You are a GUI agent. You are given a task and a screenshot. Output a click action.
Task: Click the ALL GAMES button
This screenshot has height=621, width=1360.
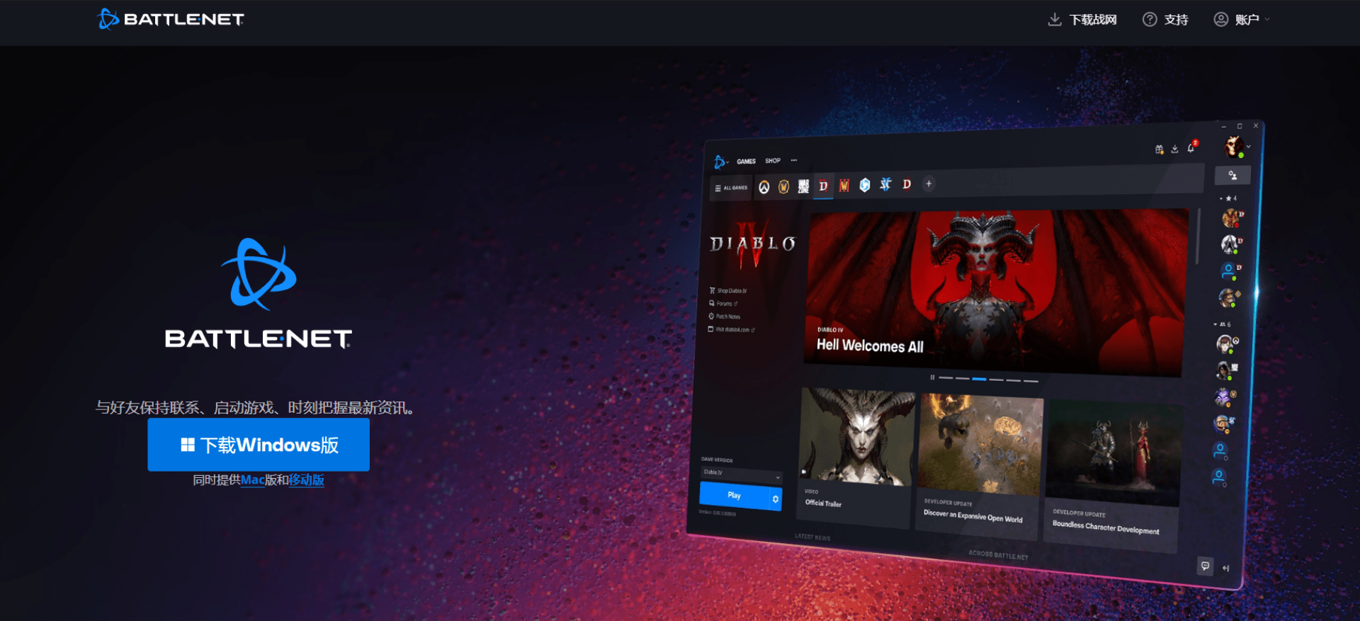(x=731, y=188)
